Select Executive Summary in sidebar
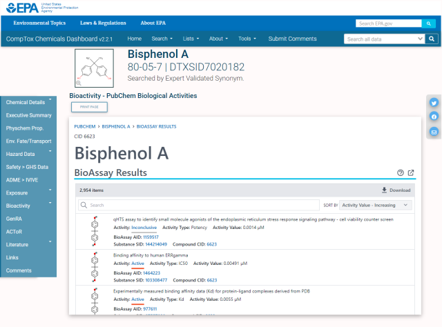Image resolution: width=442 pixels, height=327 pixels. point(28,115)
